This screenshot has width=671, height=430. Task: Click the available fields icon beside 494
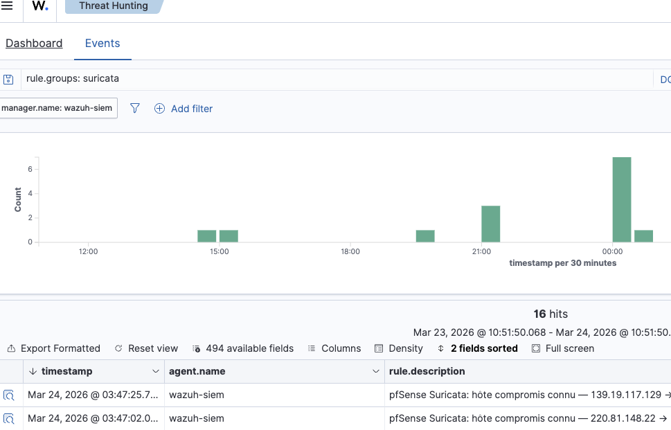tap(197, 349)
